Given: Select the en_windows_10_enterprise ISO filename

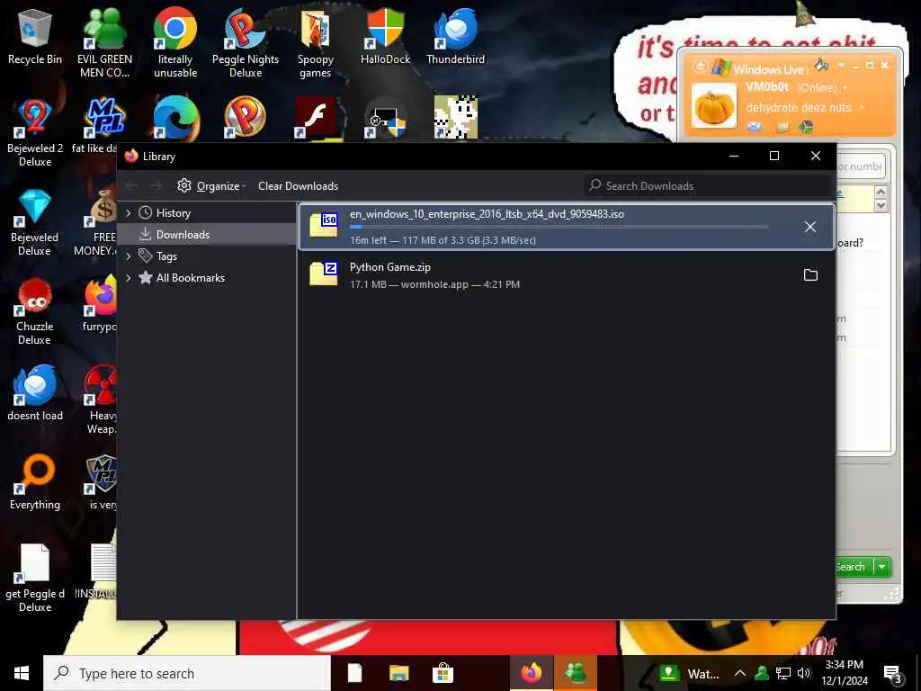Looking at the screenshot, I should [487, 214].
